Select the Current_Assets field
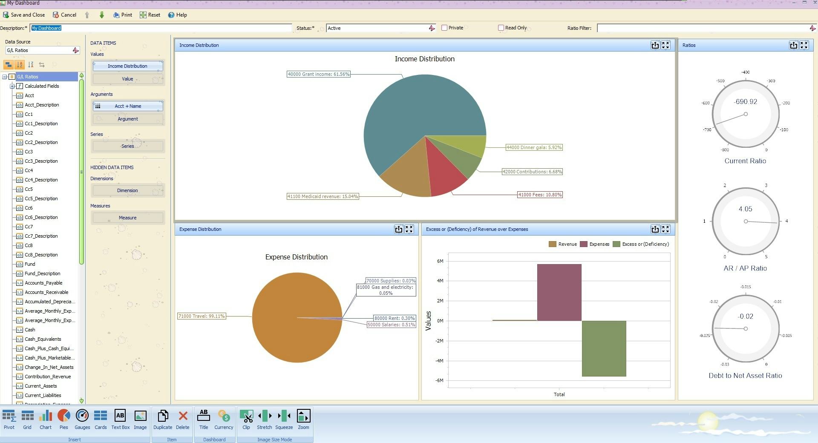 click(x=41, y=386)
